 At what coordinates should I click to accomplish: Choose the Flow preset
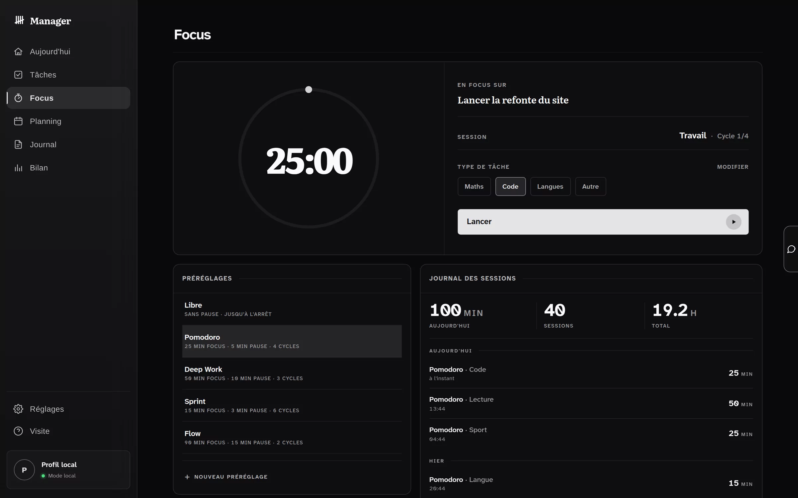pos(292,438)
